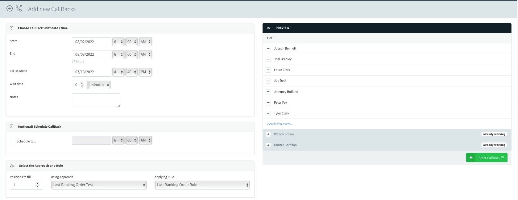
Task: Click the Notes text area
Action: click(x=96, y=101)
